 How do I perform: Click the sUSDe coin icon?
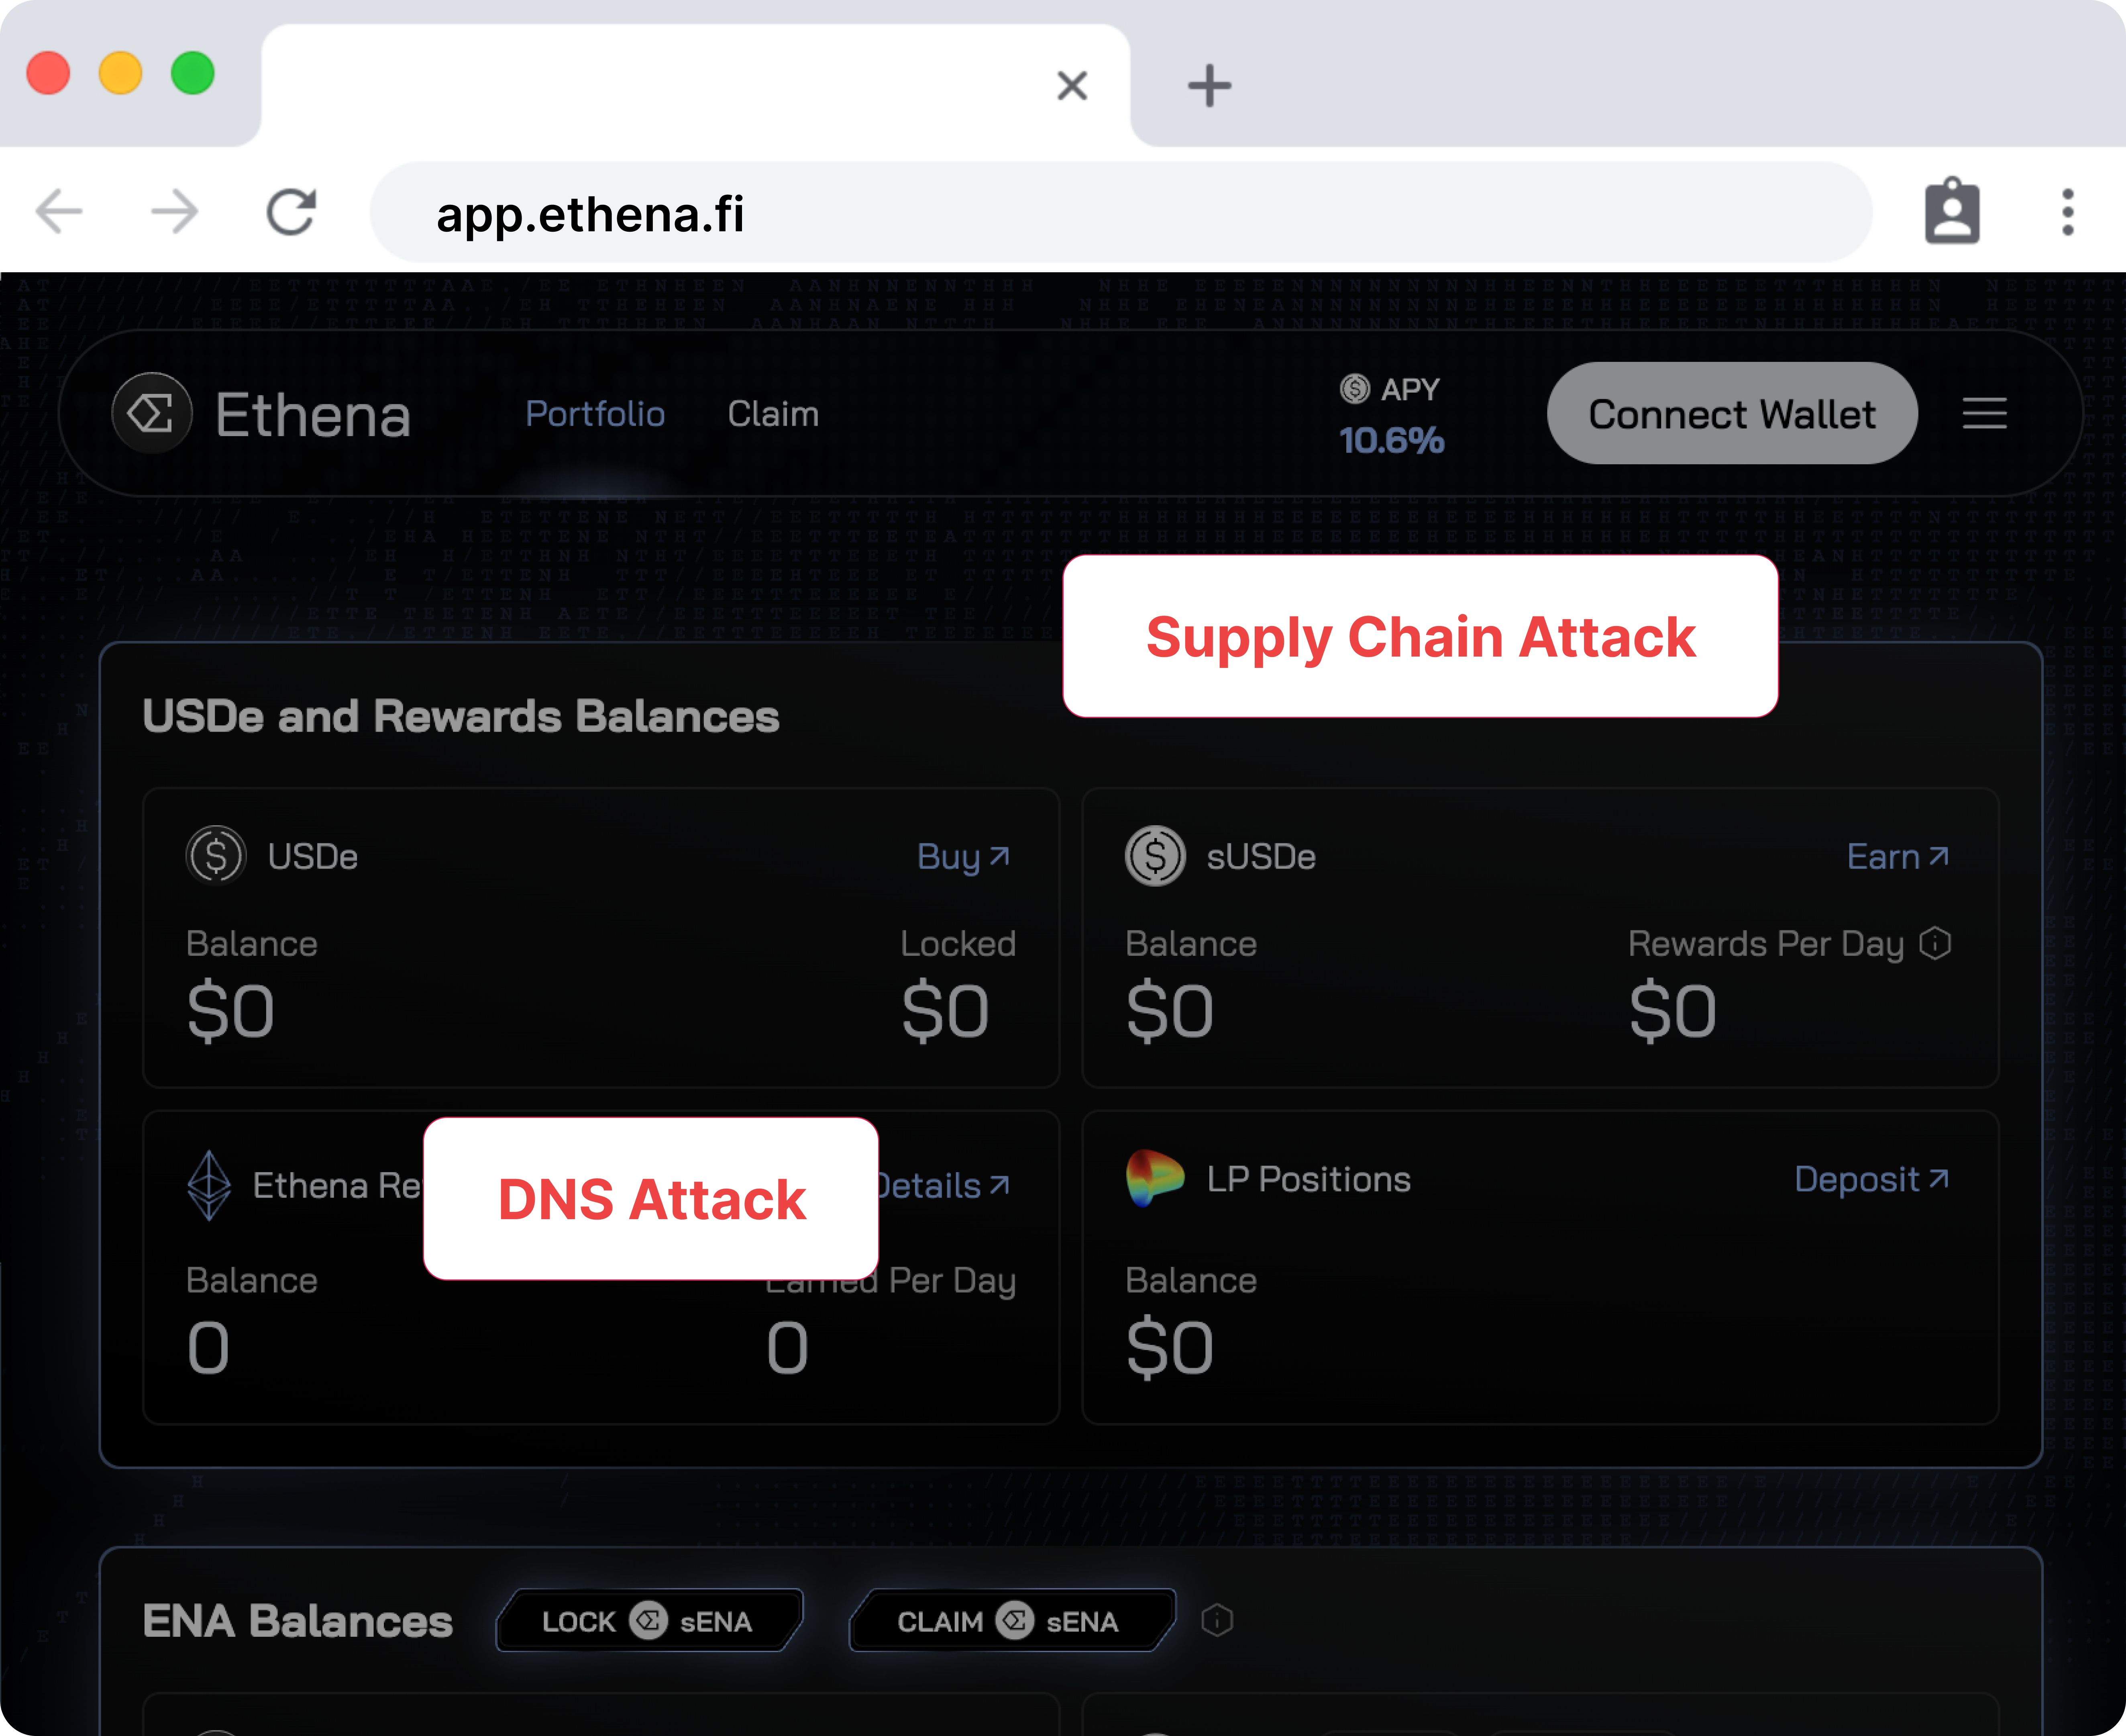click(1155, 856)
